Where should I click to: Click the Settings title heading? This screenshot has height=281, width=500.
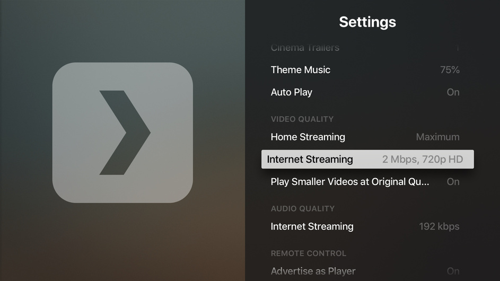367,22
